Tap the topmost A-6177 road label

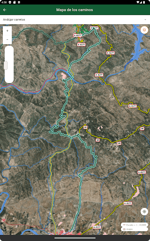click(x=94, y=28)
